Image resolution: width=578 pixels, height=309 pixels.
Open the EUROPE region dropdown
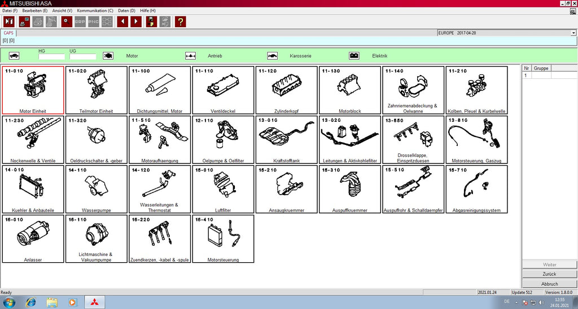coord(573,33)
